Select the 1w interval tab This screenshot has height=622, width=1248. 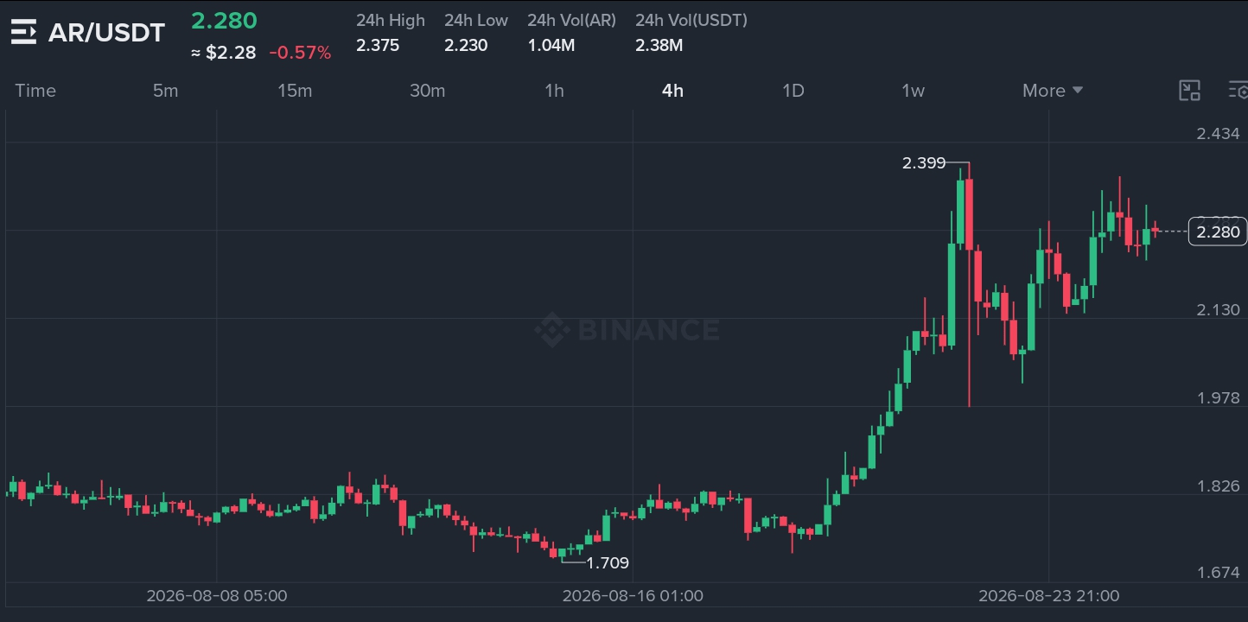click(913, 91)
